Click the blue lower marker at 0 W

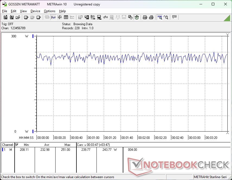click(x=33, y=131)
